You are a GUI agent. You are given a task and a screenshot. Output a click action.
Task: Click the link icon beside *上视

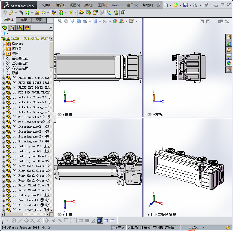59,214
